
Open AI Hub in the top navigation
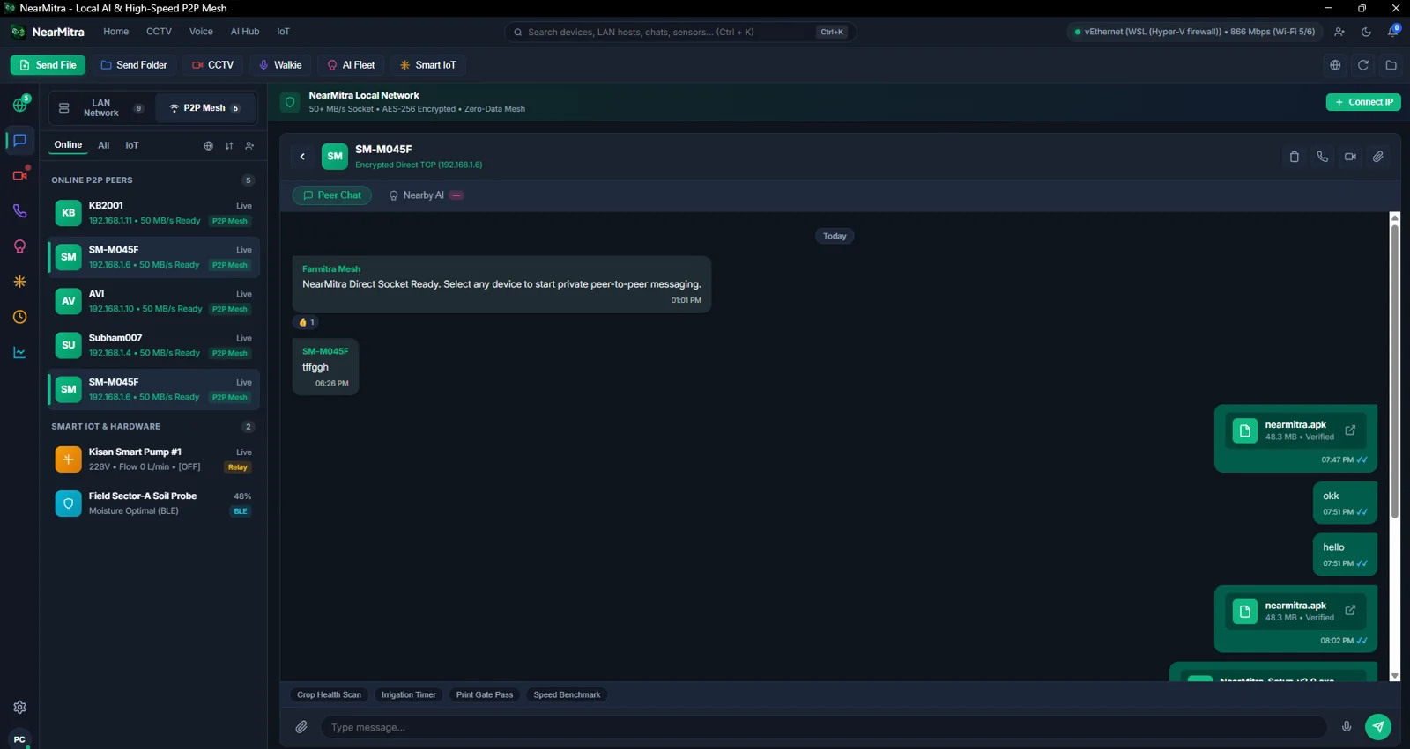coord(245,32)
